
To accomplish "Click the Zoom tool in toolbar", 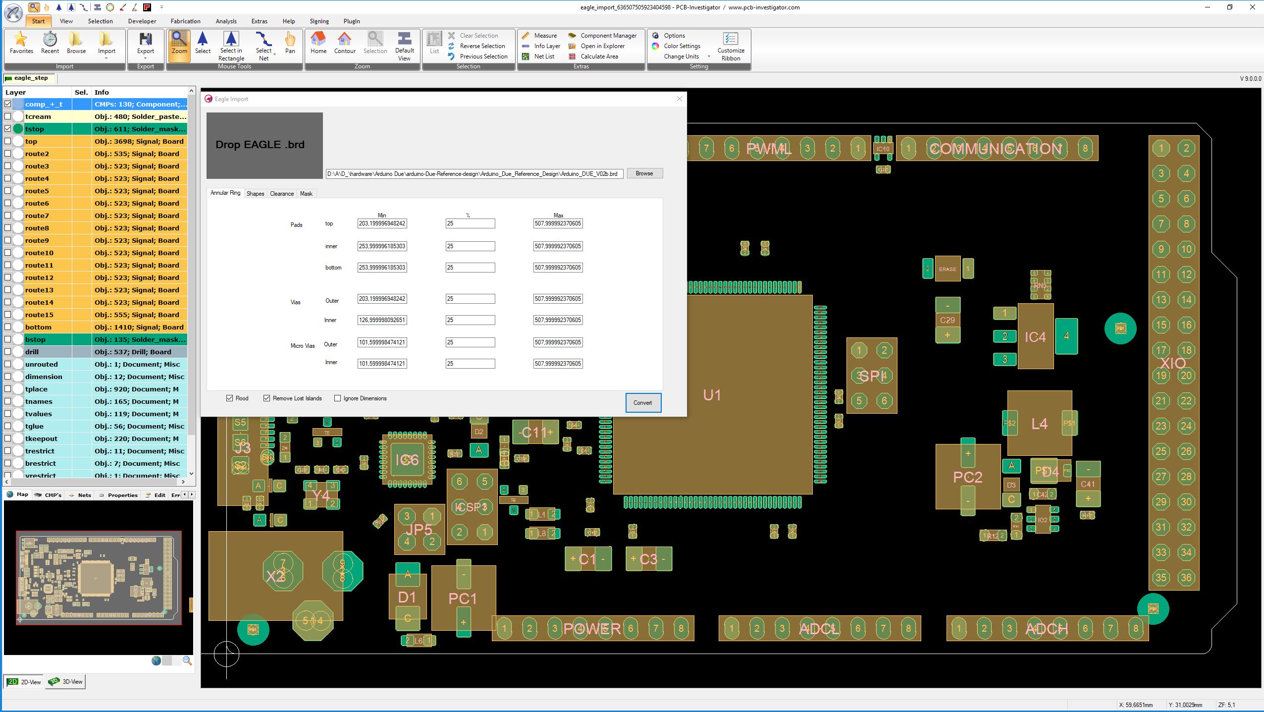I will 178,44.
